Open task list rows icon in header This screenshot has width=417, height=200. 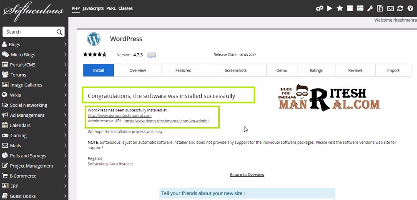[360, 8]
